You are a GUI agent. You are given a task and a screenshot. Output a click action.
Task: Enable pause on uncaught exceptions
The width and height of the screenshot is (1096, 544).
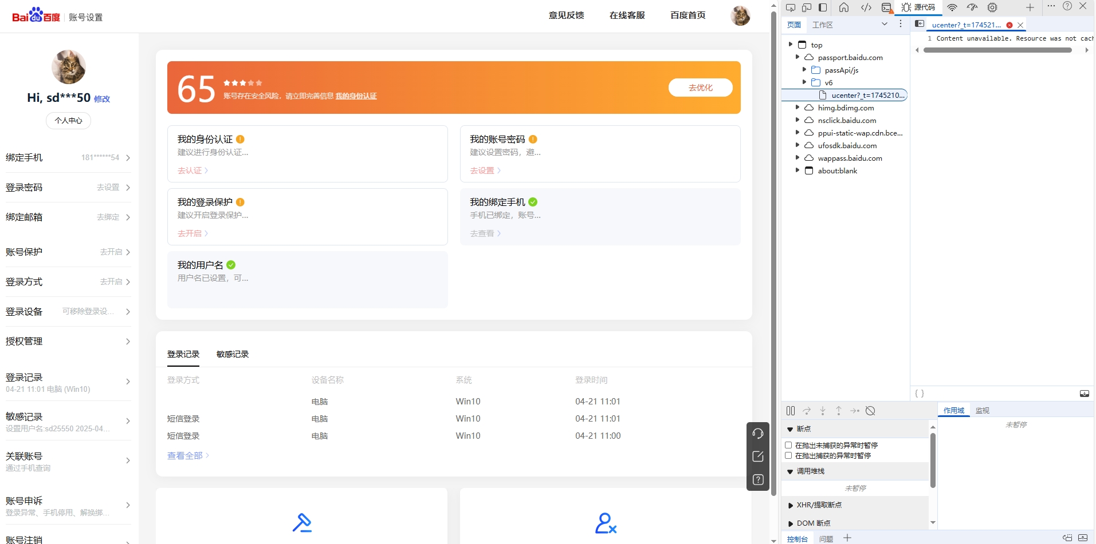point(789,445)
